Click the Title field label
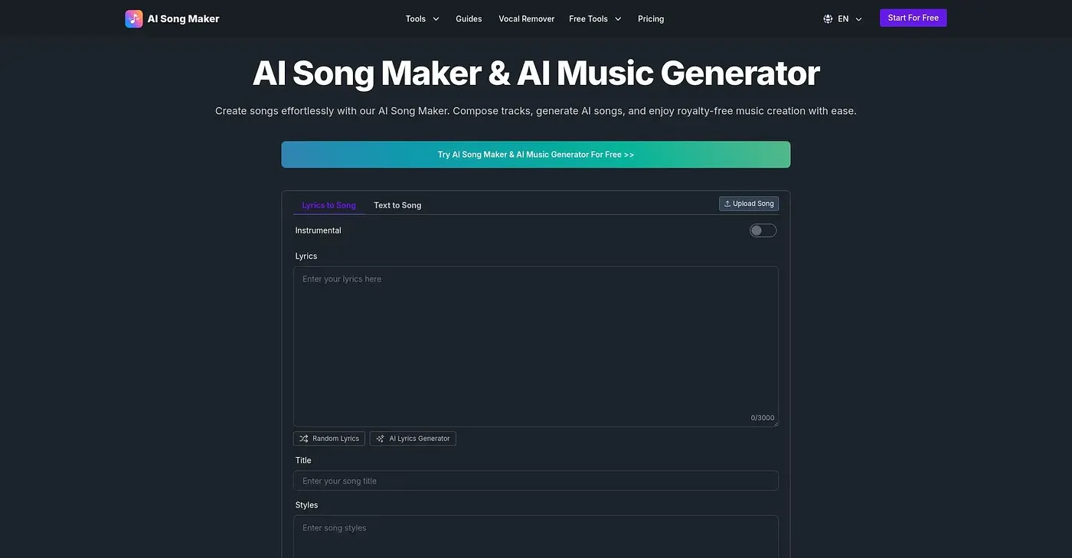The image size is (1072, 558). 303,461
